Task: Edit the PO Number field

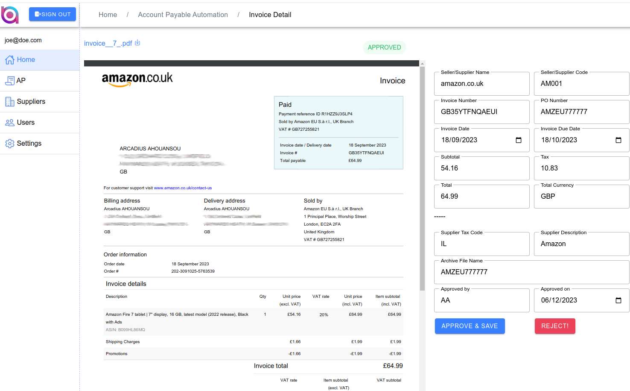Action: [x=582, y=112]
